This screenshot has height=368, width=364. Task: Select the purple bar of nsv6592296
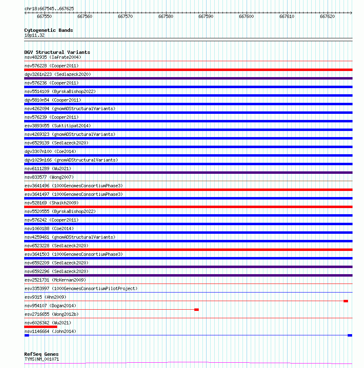(x=188, y=275)
